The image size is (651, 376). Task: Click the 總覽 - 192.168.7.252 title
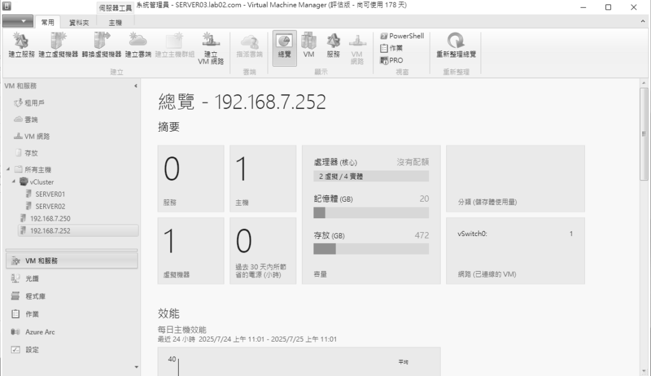[242, 102]
